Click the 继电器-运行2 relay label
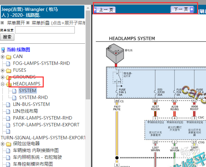The height and width of the screenshot is (167, 206). tap(127, 75)
